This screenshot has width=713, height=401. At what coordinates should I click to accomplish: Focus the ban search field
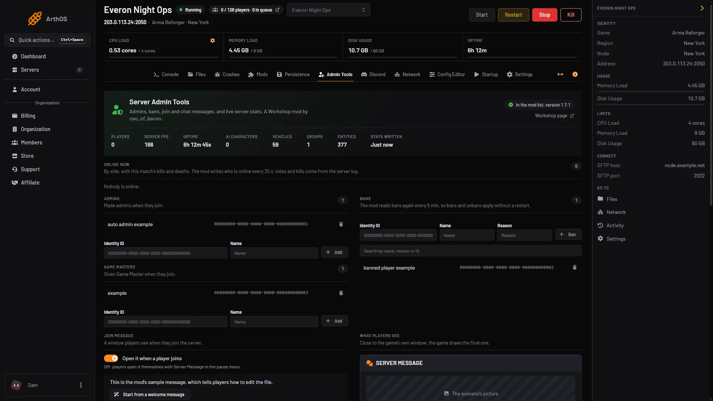click(x=470, y=251)
